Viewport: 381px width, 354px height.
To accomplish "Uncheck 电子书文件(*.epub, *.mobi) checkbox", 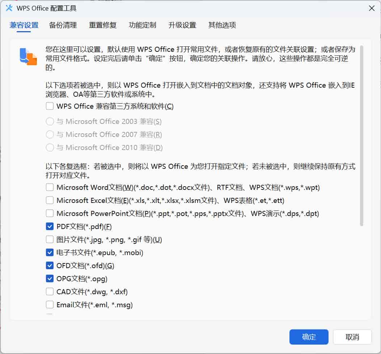I will (50, 253).
